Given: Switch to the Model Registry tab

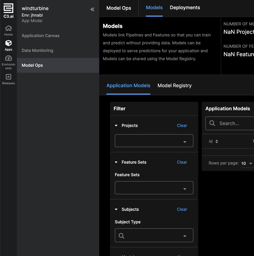Looking at the screenshot, I should click(174, 86).
